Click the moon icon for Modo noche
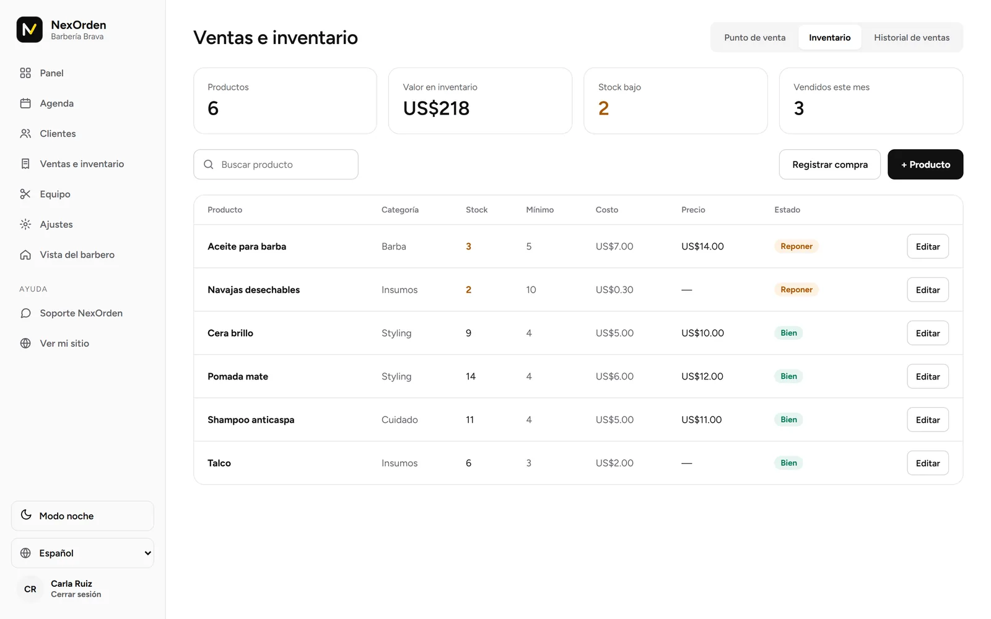Image resolution: width=991 pixels, height=619 pixels. (x=26, y=515)
